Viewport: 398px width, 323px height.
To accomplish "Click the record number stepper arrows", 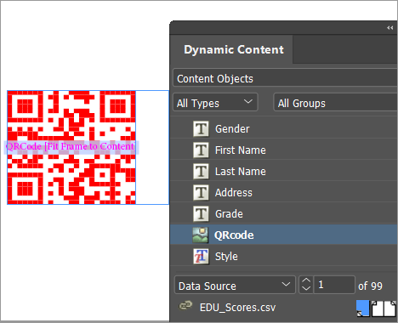I will (306, 285).
